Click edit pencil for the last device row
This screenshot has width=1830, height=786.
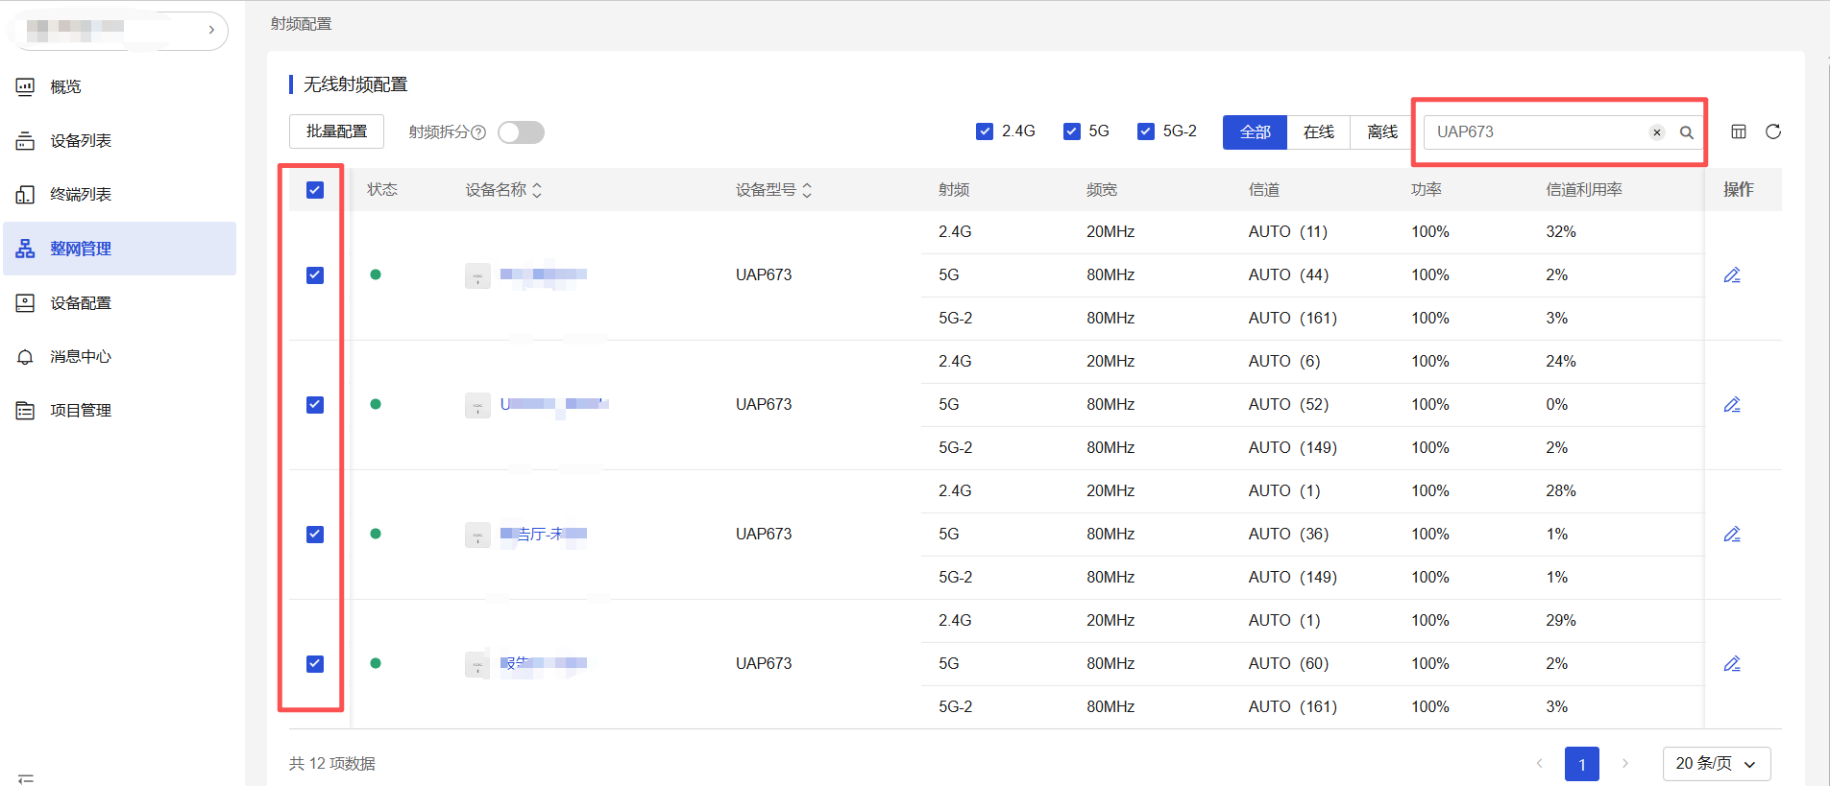(x=1732, y=664)
